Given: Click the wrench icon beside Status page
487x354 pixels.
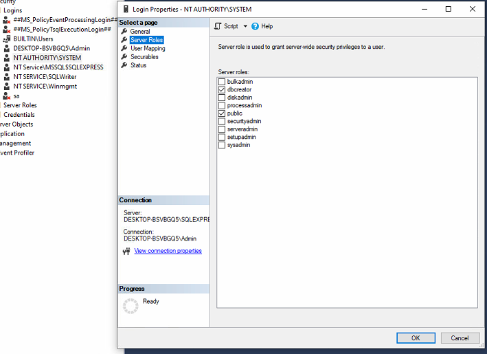Looking at the screenshot, I should point(124,65).
